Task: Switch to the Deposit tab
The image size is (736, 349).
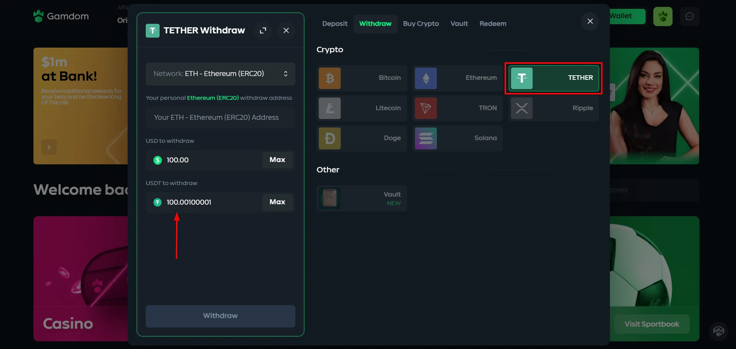Action: tap(335, 24)
